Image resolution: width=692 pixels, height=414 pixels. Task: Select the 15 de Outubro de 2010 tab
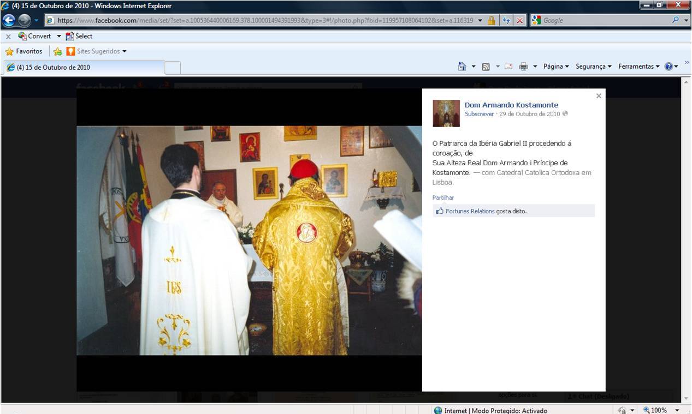(82, 68)
